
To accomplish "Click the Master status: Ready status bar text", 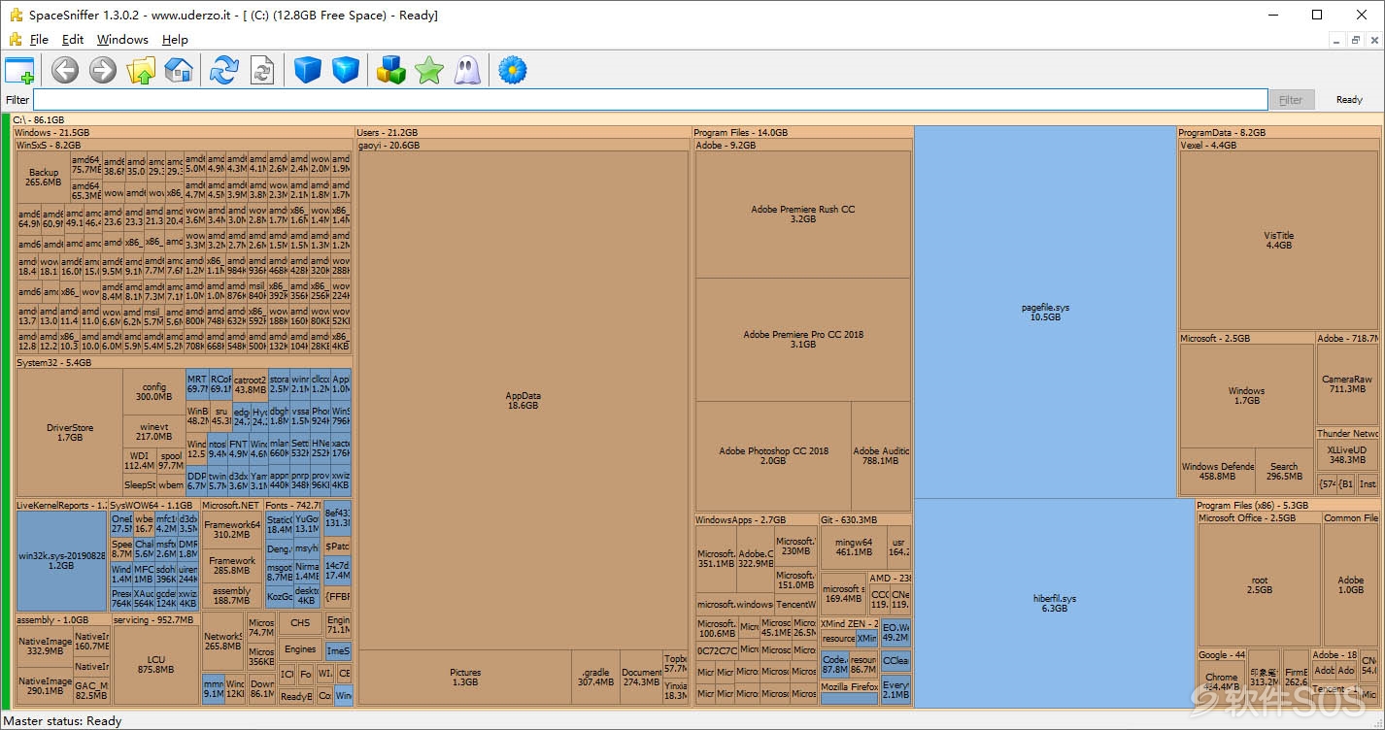I will (63, 721).
